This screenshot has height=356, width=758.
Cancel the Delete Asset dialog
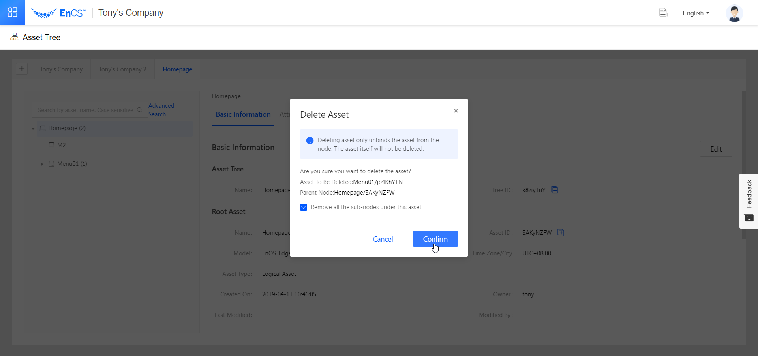[383, 239]
